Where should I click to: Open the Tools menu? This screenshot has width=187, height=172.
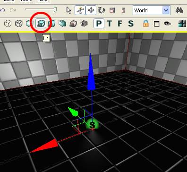[x=26, y=0]
